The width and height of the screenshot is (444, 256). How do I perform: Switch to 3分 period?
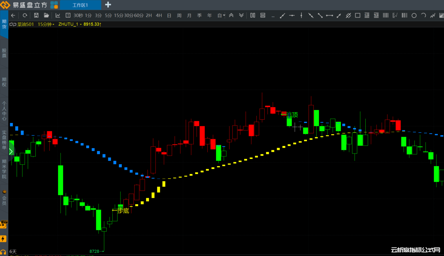tap(98, 15)
